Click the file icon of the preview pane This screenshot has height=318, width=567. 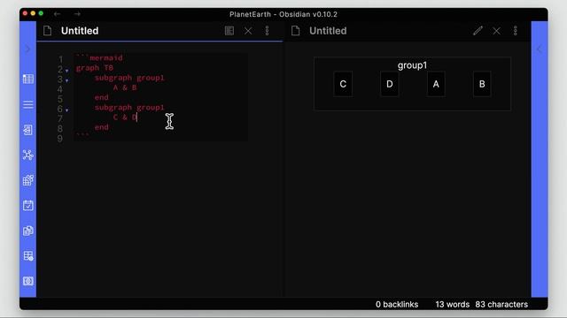(295, 31)
